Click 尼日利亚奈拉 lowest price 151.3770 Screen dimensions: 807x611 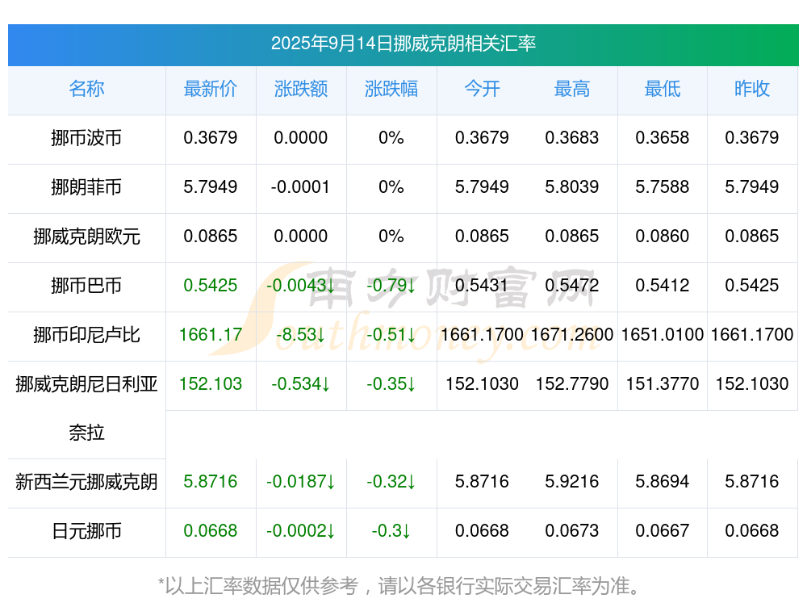coord(663,383)
